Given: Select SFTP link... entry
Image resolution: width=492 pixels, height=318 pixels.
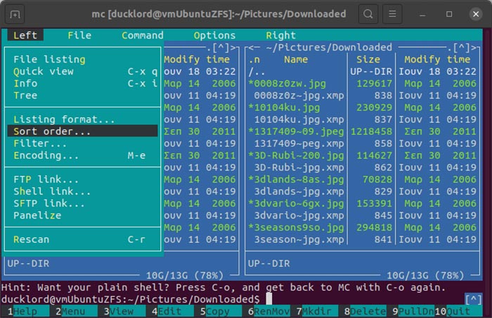Looking at the screenshot, I should [x=82, y=204].
